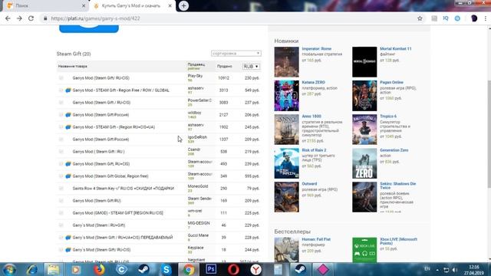This screenshot has width=491, height=276.
Task: Tick checkbox for MIG-DESIGN offer row
Action: pos(61,225)
